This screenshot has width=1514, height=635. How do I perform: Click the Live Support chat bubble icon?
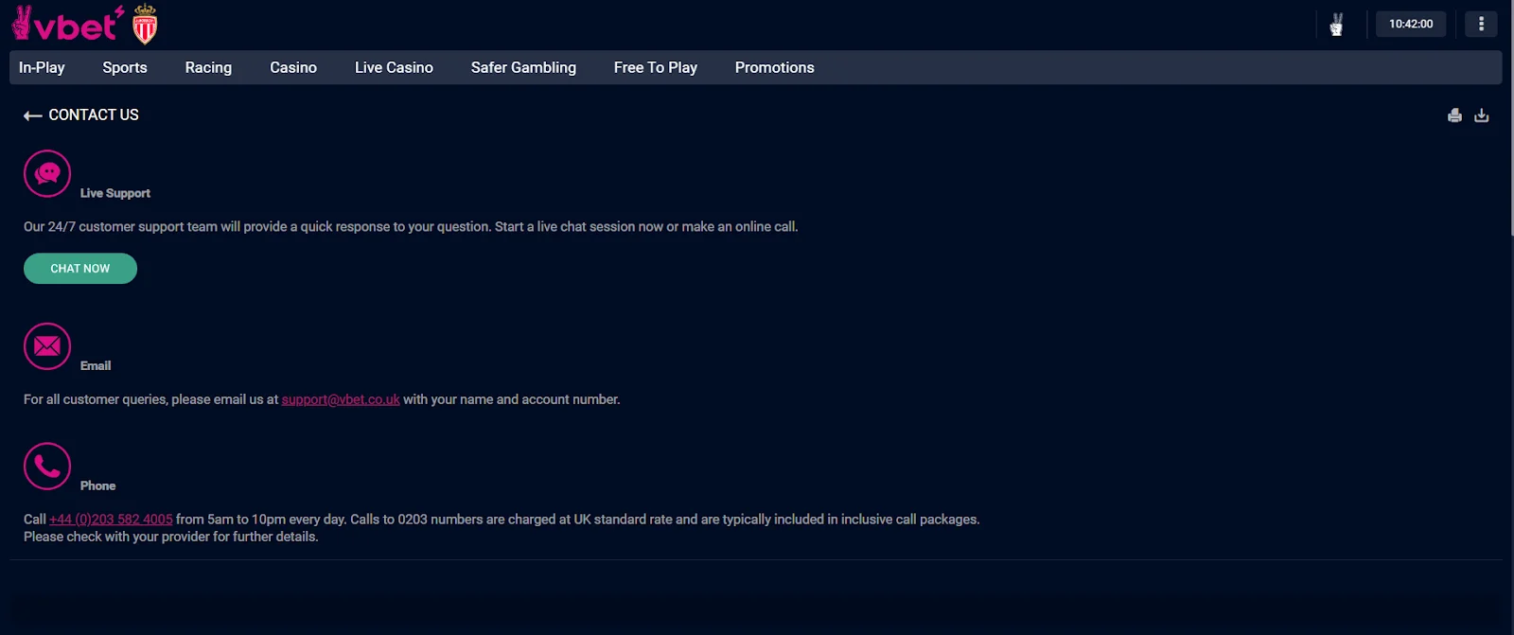click(x=47, y=173)
